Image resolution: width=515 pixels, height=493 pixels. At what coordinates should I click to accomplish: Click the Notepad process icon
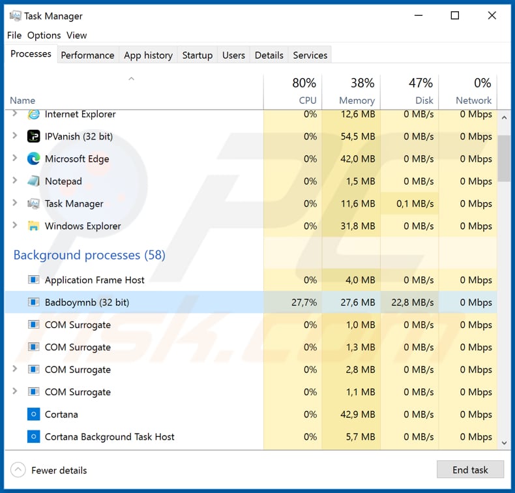pyautogui.click(x=33, y=181)
